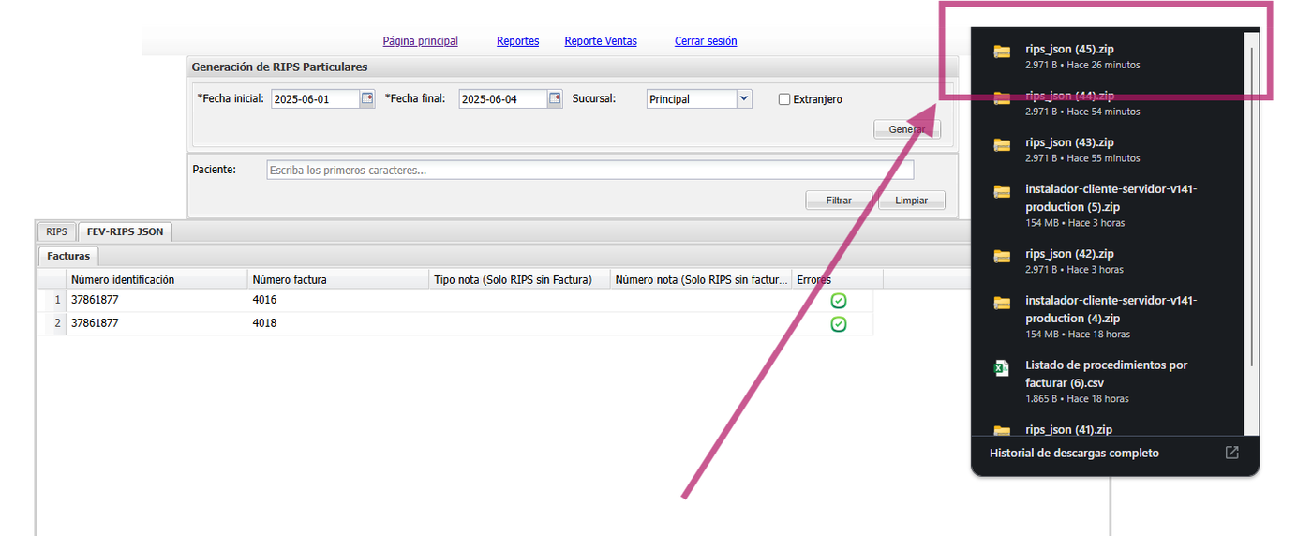Image resolution: width=1312 pixels, height=536 pixels.
Task: Open the Fecha inicial calendar picker icon
Action: click(x=367, y=98)
